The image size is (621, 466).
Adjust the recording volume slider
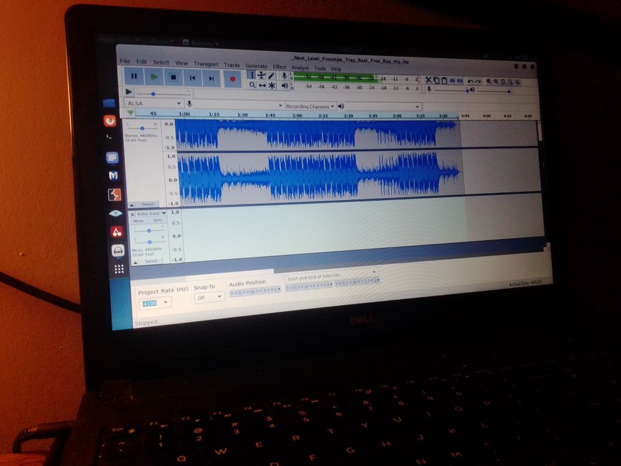pyautogui.click(x=451, y=90)
